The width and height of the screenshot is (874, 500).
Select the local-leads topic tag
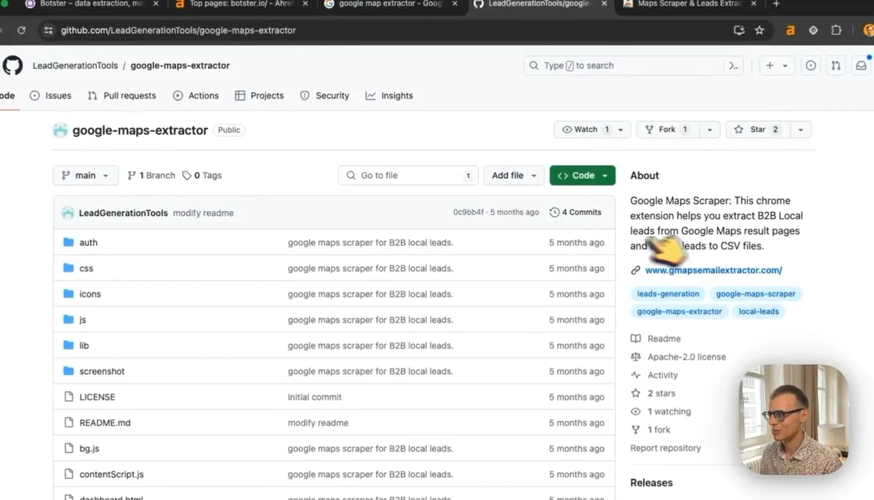pos(759,312)
